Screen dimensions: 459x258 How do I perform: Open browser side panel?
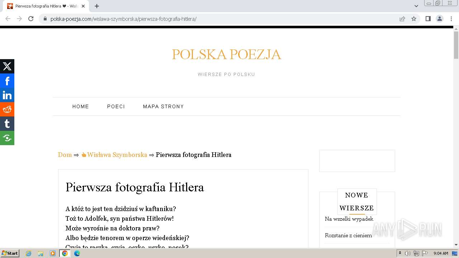click(x=428, y=19)
